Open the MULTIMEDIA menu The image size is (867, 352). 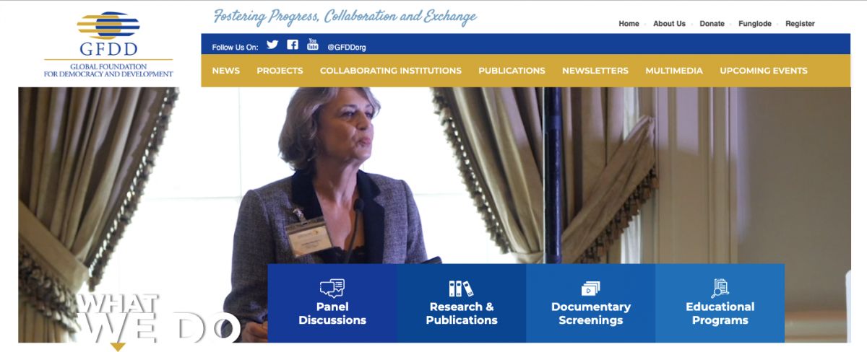(674, 71)
